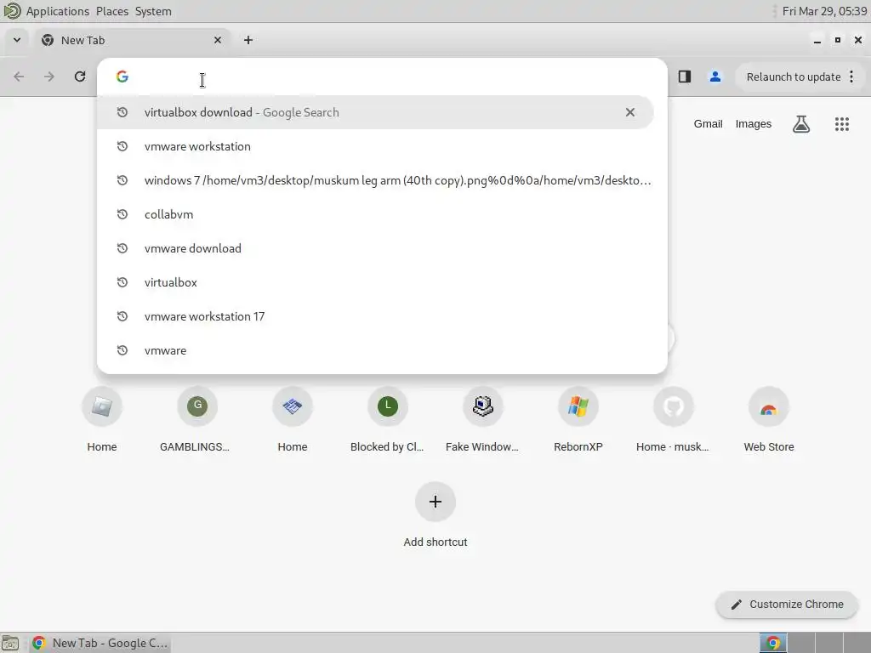Viewport: 871px width, 653px height.
Task: Open the tab search dropdown chevron
Action: 17,40
